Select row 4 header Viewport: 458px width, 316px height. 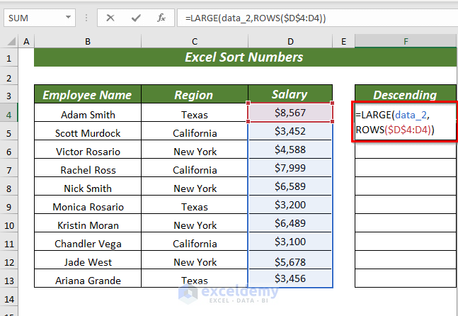coord(8,115)
